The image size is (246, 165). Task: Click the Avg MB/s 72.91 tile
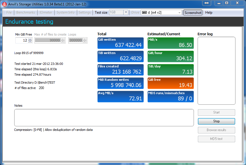[x=120, y=96]
